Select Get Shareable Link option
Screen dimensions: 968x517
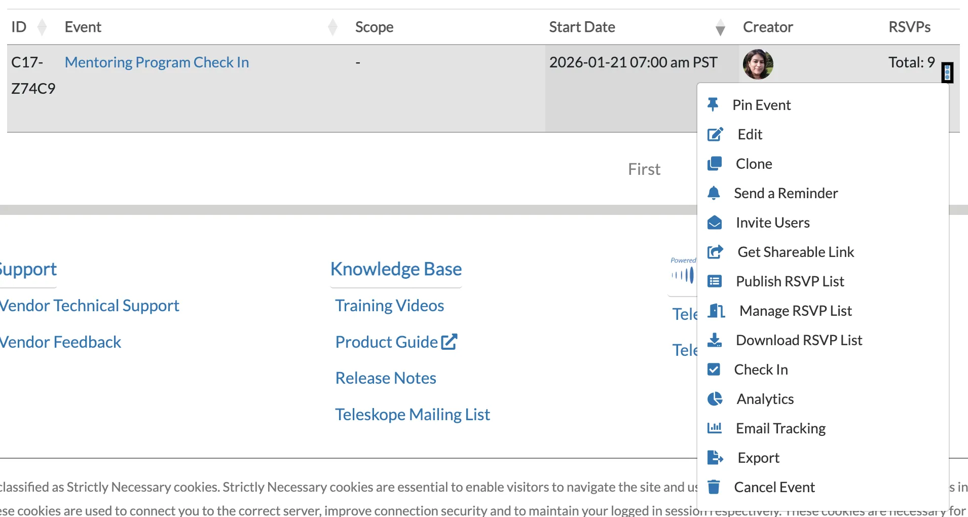click(796, 251)
